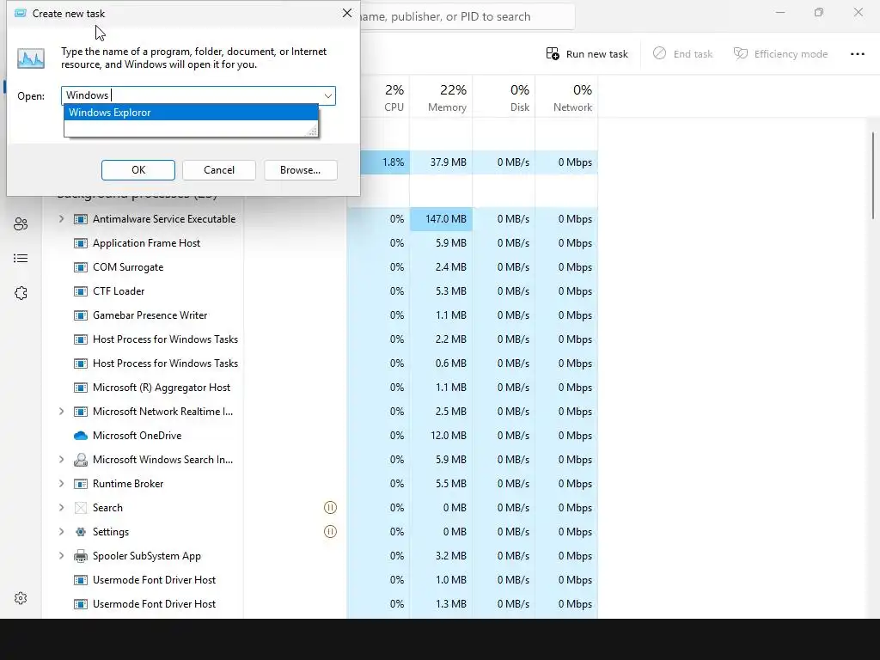Select the second Usermode Font Driver Host row
Screen dimensions: 880x660
click(x=154, y=604)
